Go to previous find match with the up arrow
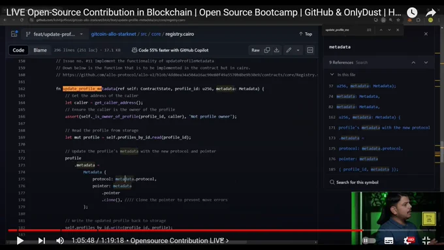This screenshot has height=250, width=444. pos(381,30)
